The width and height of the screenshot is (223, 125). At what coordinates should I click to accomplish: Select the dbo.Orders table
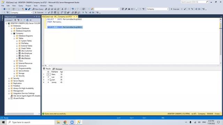(x=25, y=56)
